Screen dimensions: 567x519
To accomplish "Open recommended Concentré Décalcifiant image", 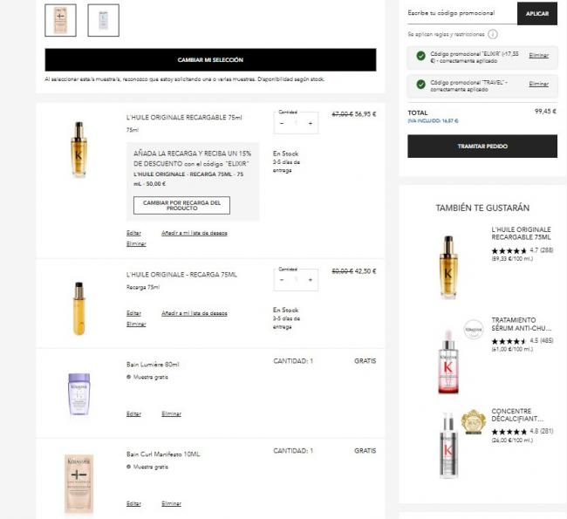I will 448,445.
